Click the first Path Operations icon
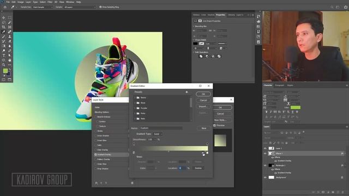 (x=201, y=56)
